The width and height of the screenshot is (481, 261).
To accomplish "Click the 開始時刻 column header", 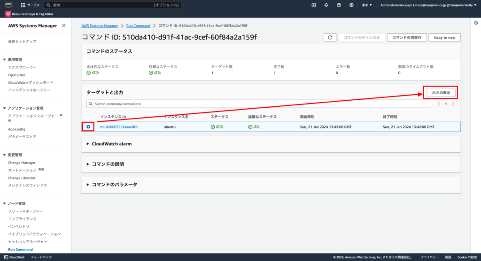I will [307, 117].
